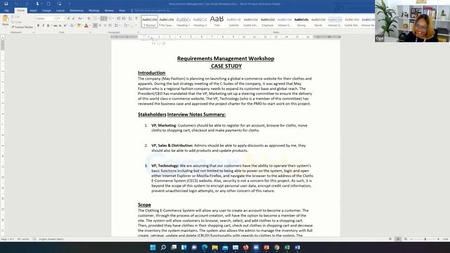The width and height of the screenshot is (450, 253).
Task: Click the Tell me what you want search box
Action: pos(152,11)
